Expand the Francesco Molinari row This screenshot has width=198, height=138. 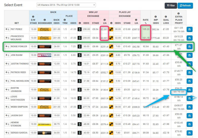point(7,38)
